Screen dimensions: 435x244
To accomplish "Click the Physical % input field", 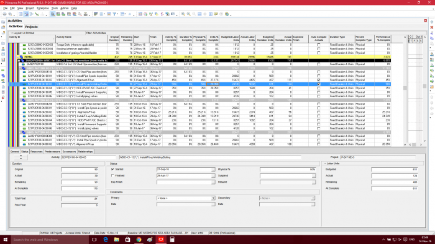I will coord(288,169).
